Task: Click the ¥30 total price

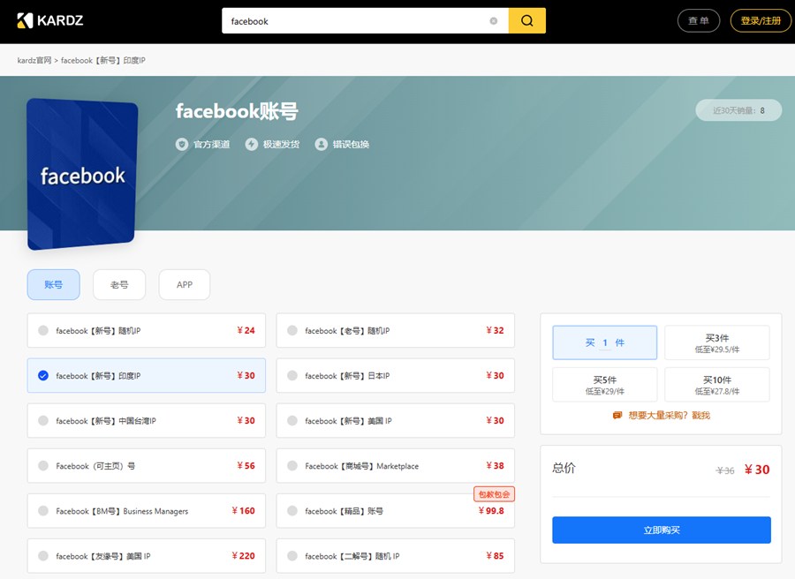Action: 757,470
